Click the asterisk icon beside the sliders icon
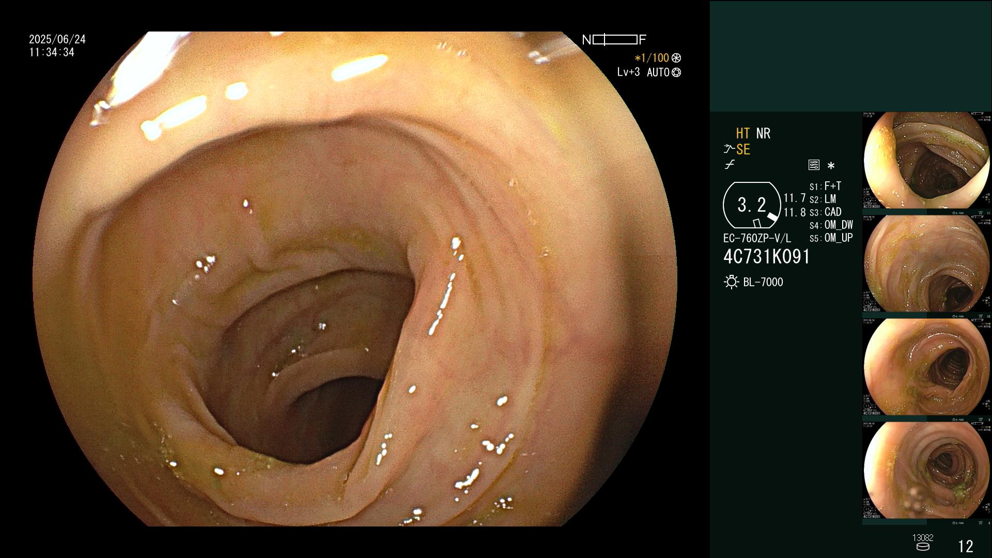Image resolution: width=992 pixels, height=558 pixels. [831, 165]
